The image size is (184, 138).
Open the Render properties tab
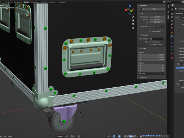pyautogui.click(x=172, y=14)
